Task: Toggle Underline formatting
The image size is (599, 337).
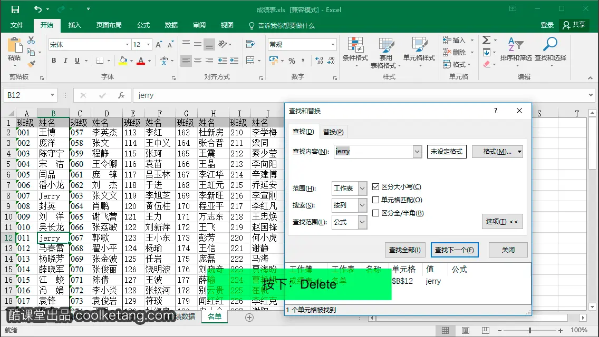Action: coord(77,61)
